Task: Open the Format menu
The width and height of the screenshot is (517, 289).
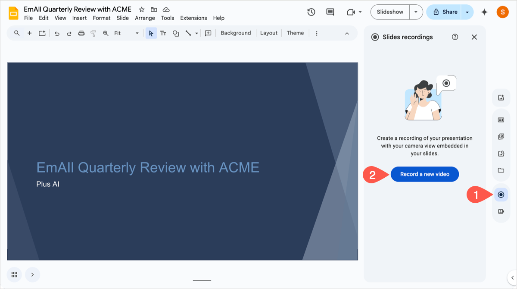Action: [x=102, y=18]
